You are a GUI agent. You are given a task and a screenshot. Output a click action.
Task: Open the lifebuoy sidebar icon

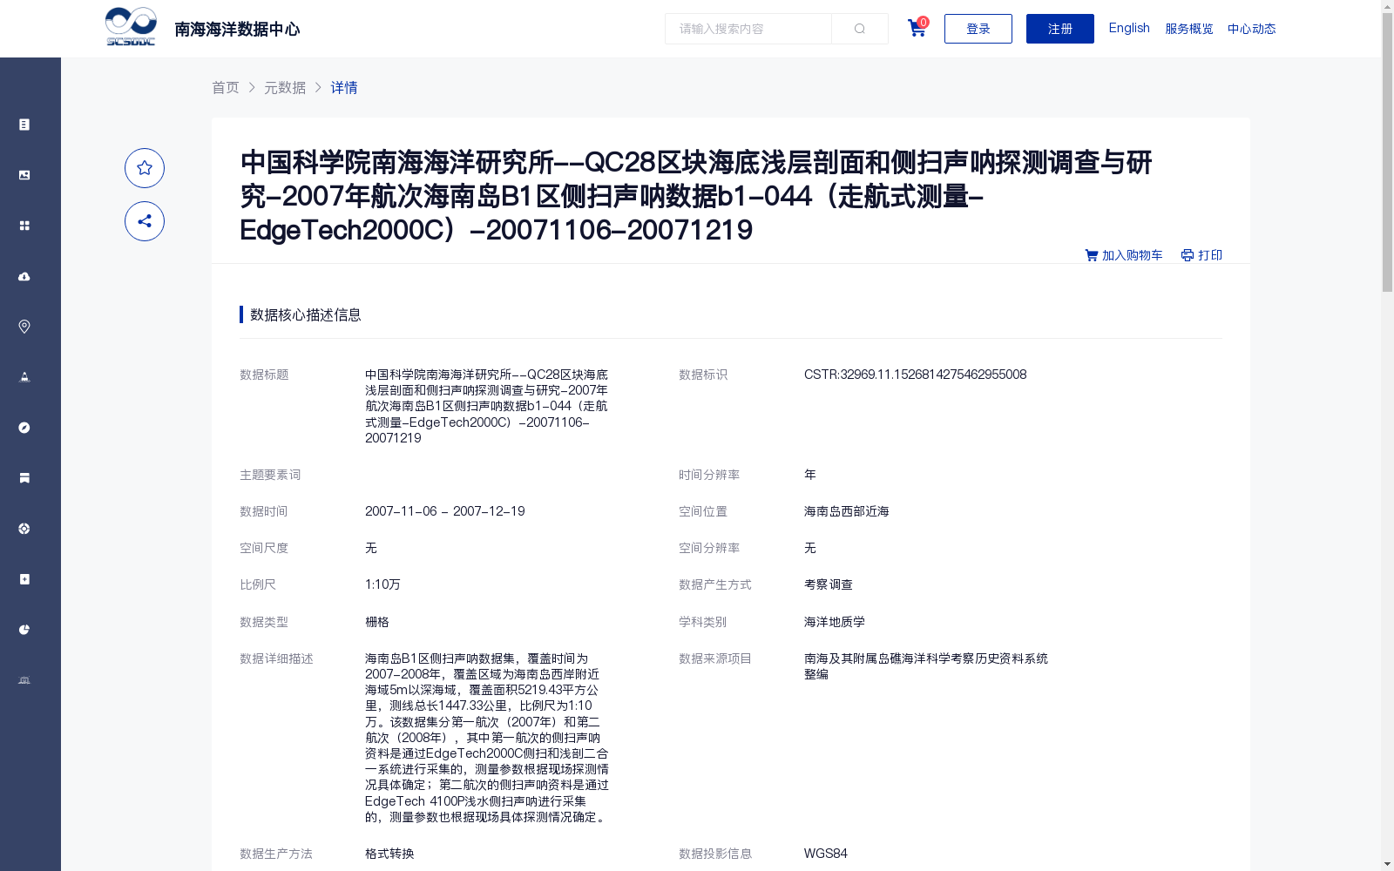pyautogui.click(x=24, y=529)
